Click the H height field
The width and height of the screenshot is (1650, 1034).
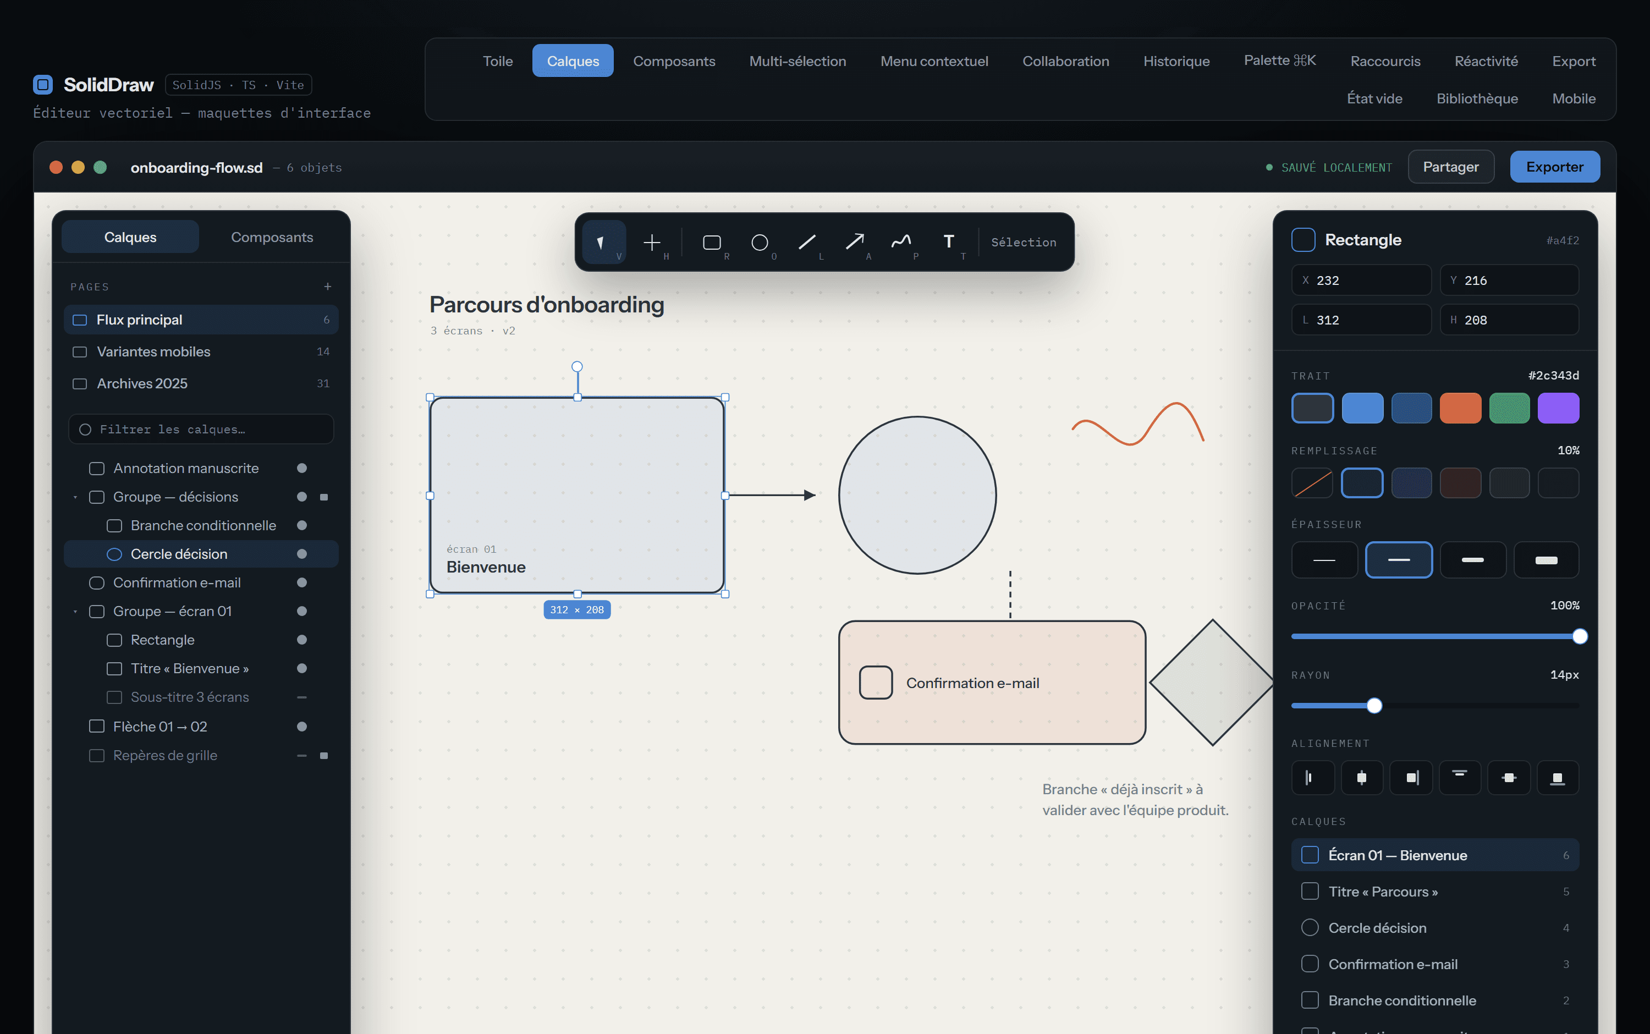point(1509,320)
